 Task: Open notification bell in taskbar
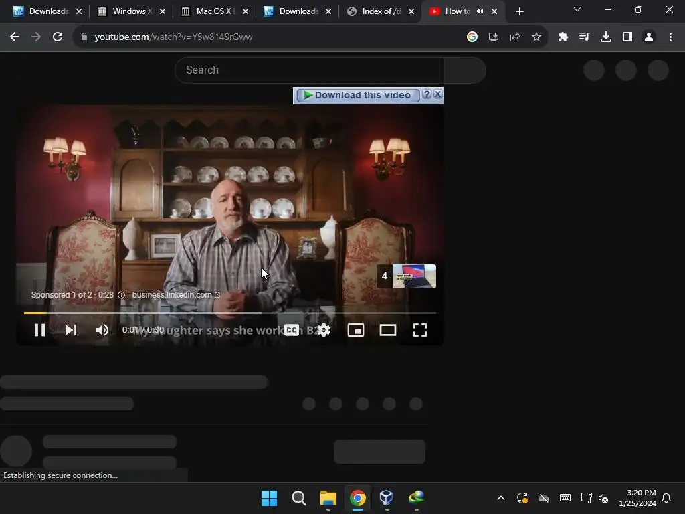(x=667, y=498)
